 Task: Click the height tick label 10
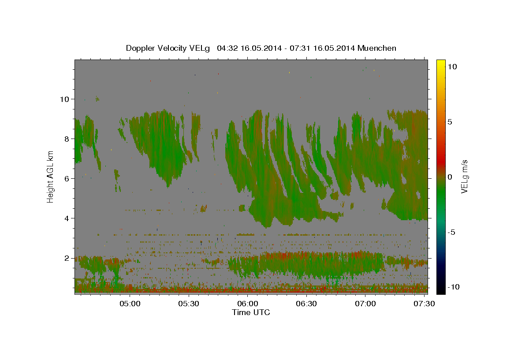click(x=65, y=99)
